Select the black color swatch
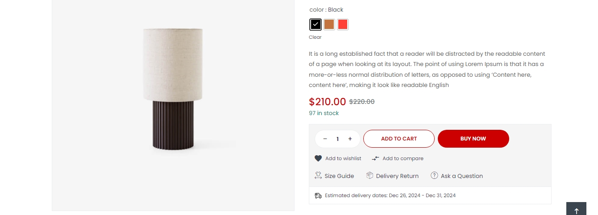The image size is (598, 215). 316,25
